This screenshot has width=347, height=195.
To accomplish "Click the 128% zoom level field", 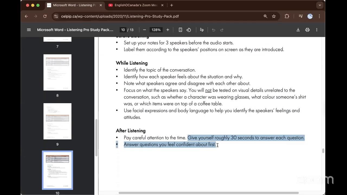I will click(x=156, y=30).
